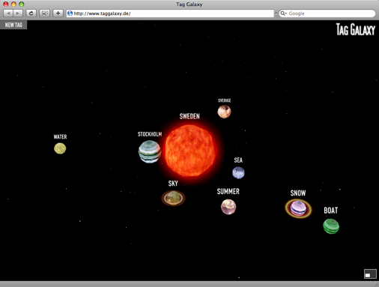Select the Sverige planet
379x287 pixels.
[224, 112]
